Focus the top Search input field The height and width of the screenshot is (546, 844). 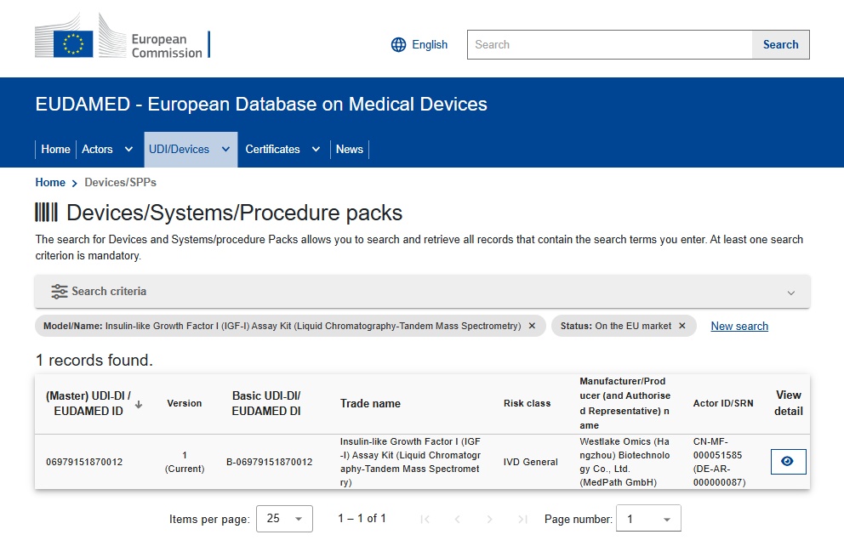(x=609, y=45)
